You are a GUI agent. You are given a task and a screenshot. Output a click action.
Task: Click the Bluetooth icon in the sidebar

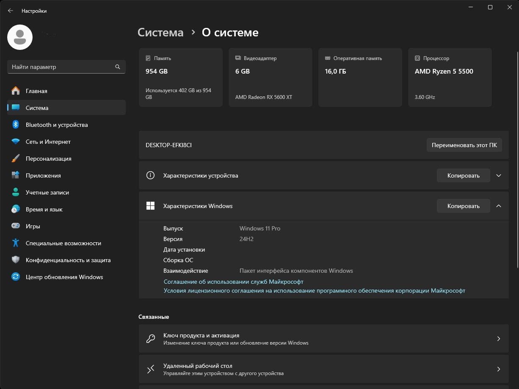16,125
